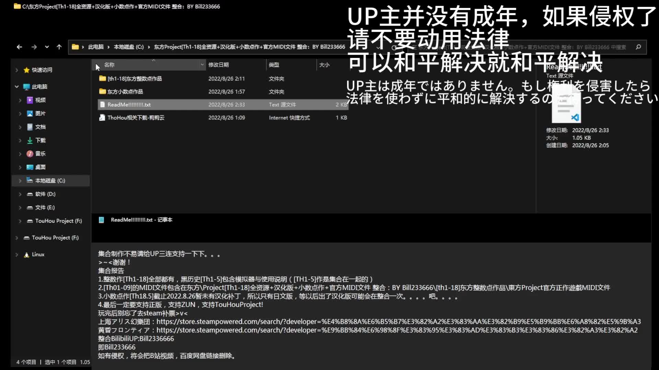Click the 1.05 KB size value

tap(581, 138)
